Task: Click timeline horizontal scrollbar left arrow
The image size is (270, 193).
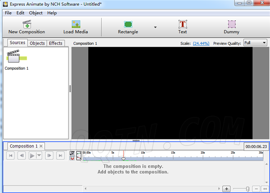Action: pyautogui.click(x=85, y=189)
